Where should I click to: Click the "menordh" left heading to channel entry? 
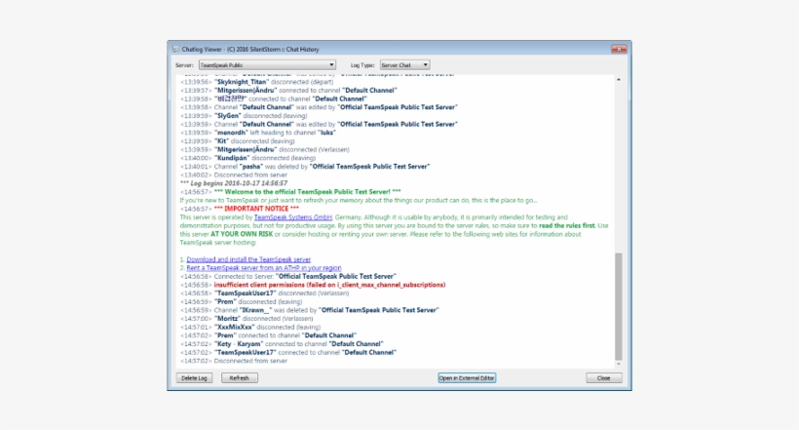tap(258, 133)
